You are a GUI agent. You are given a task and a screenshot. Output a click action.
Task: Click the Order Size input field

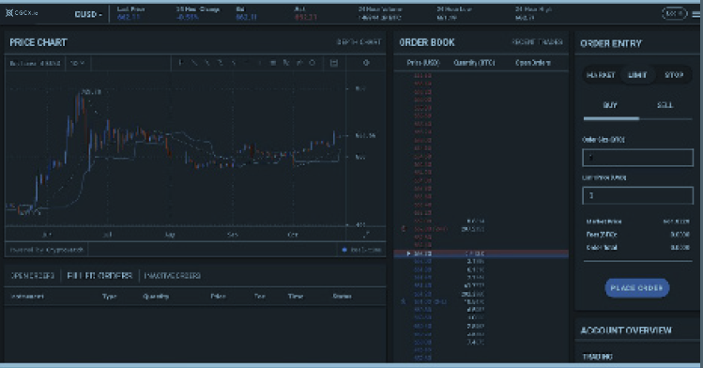[x=637, y=158]
